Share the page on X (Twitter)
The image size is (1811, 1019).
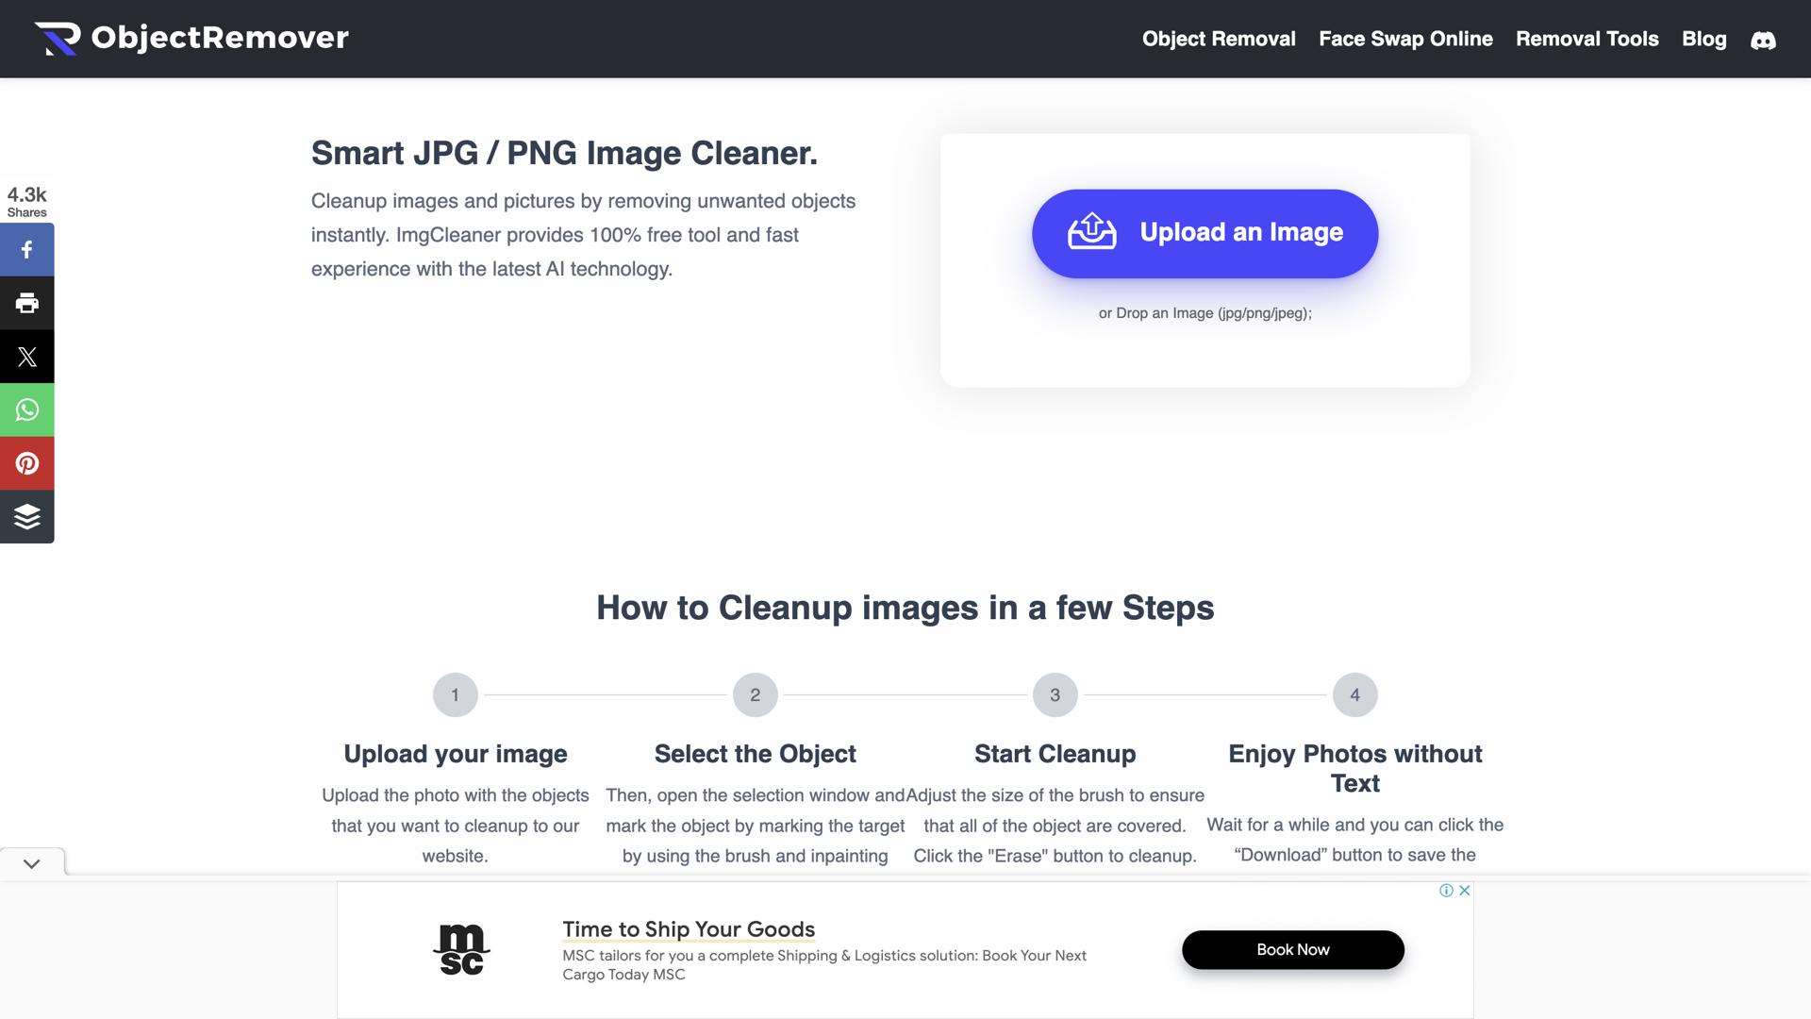(x=26, y=356)
